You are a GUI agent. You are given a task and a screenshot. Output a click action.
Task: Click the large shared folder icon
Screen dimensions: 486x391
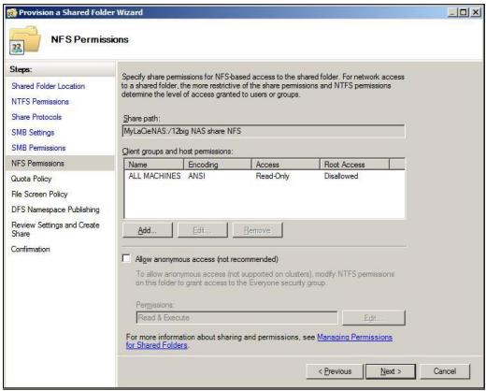tap(25, 40)
